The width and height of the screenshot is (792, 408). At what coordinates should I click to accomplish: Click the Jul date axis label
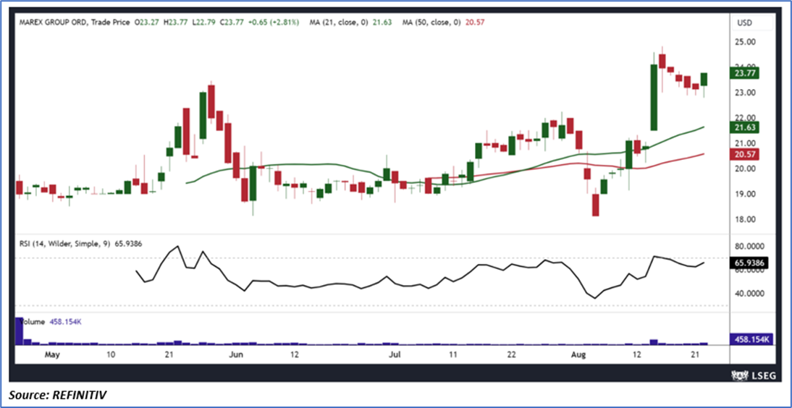point(395,355)
